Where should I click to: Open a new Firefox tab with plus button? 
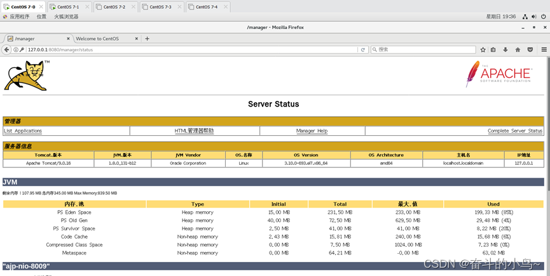click(148, 39)
